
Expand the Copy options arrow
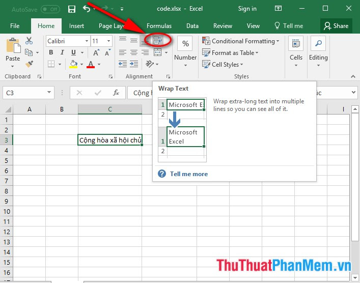coord(37,53)
